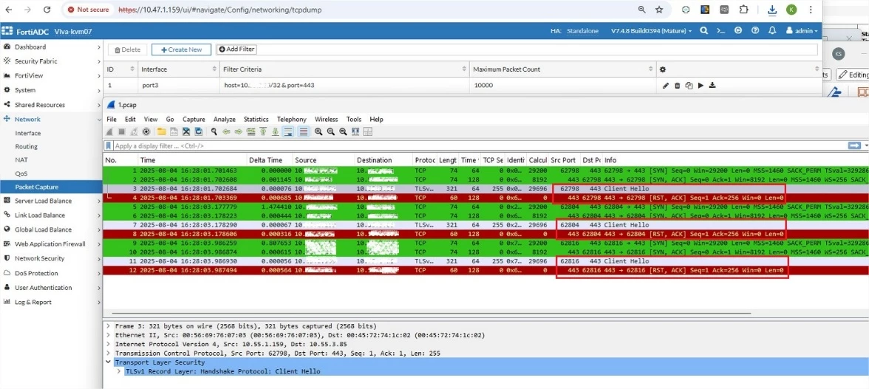Click the Apply a display filter field

[x=480, y=145]
